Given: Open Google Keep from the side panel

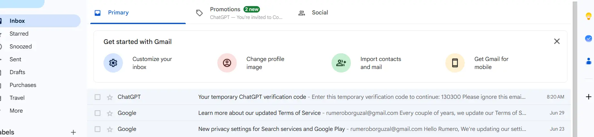Looking at the screenshot, I should [589, 16].
